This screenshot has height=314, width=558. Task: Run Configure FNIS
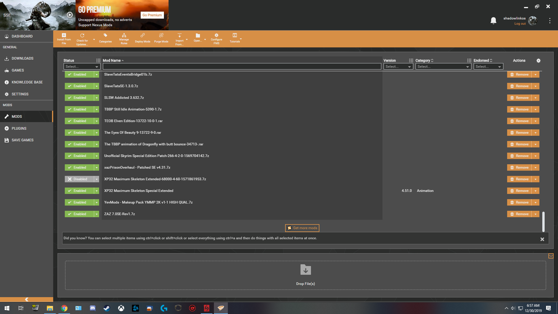(216, 39)
